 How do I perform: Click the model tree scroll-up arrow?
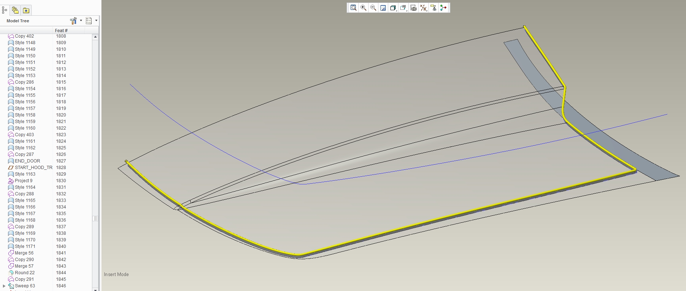pos(95,37)
